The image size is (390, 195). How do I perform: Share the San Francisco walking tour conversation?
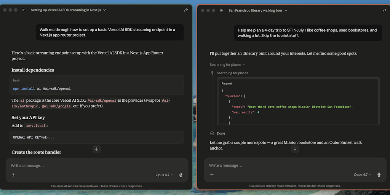pyautogui.click(x=384, y=10)
